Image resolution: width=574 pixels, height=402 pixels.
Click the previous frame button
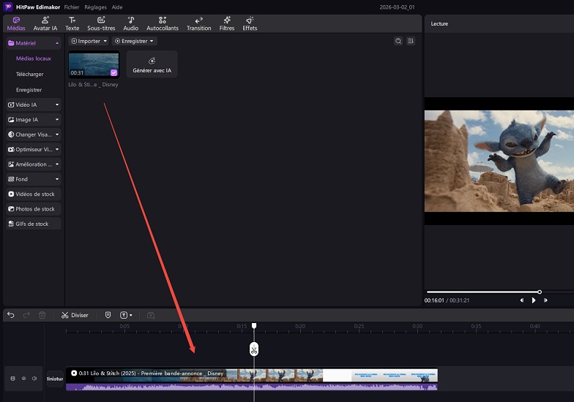pyautogui.click(x=521, y=300)
